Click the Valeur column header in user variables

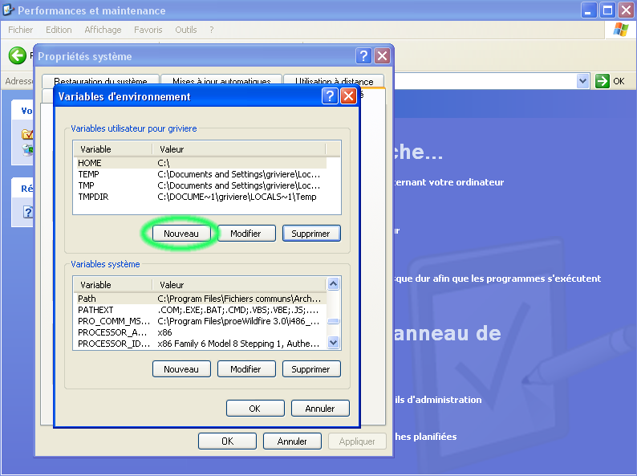click(x=237, y=149)
